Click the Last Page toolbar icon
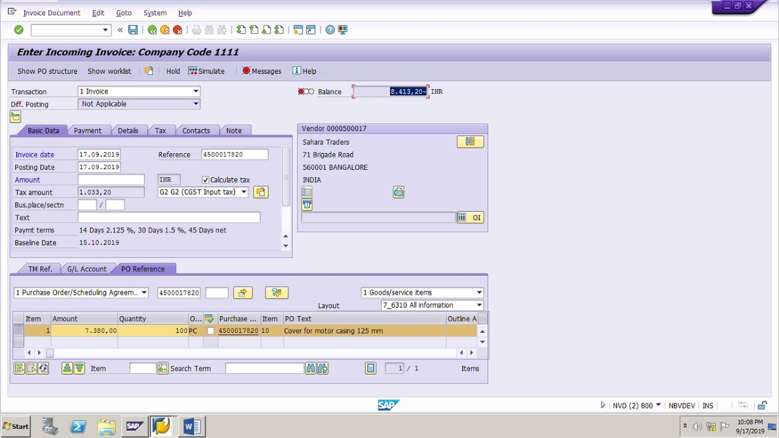This screenshot has height=438, width=779. (x=279, y=30)
